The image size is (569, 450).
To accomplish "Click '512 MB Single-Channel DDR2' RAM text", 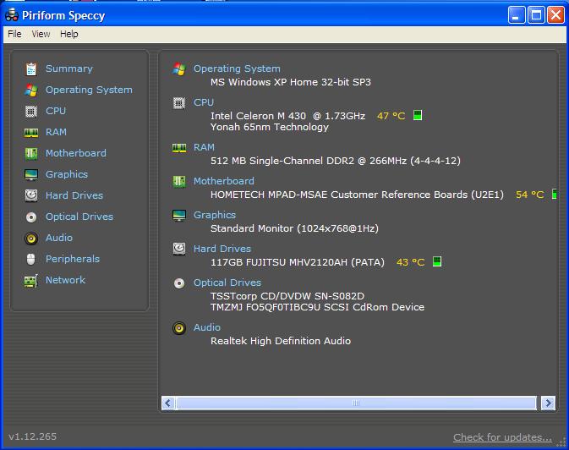I will click(282, 161).
